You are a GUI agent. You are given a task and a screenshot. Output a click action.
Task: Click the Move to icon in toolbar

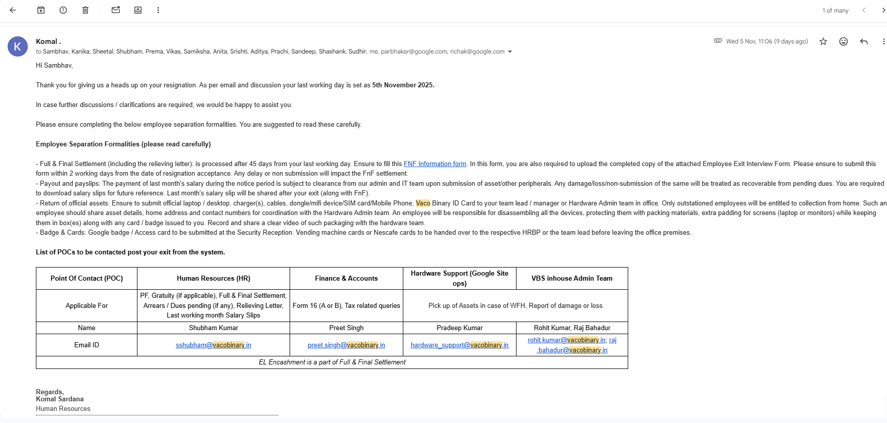click(x=138, y=10)
